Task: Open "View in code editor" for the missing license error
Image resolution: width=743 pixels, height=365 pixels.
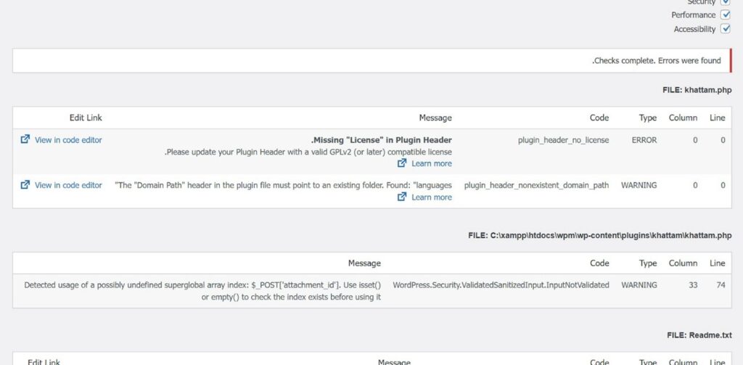Action: tap(68, 140)
